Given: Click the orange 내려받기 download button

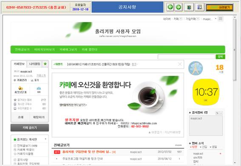Looking at the screenshot, I should click(219, 7).
